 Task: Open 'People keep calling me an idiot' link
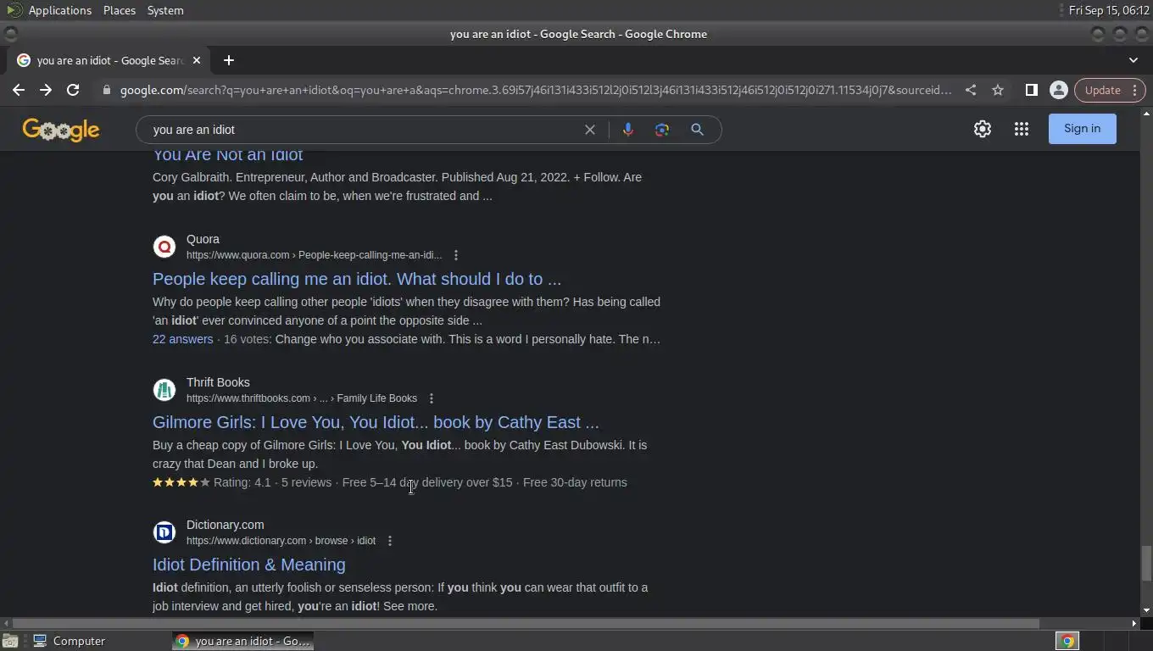(x=357, y=279)
